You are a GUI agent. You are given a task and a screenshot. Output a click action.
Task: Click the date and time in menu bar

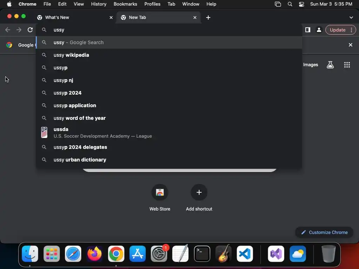click(331, 4)
